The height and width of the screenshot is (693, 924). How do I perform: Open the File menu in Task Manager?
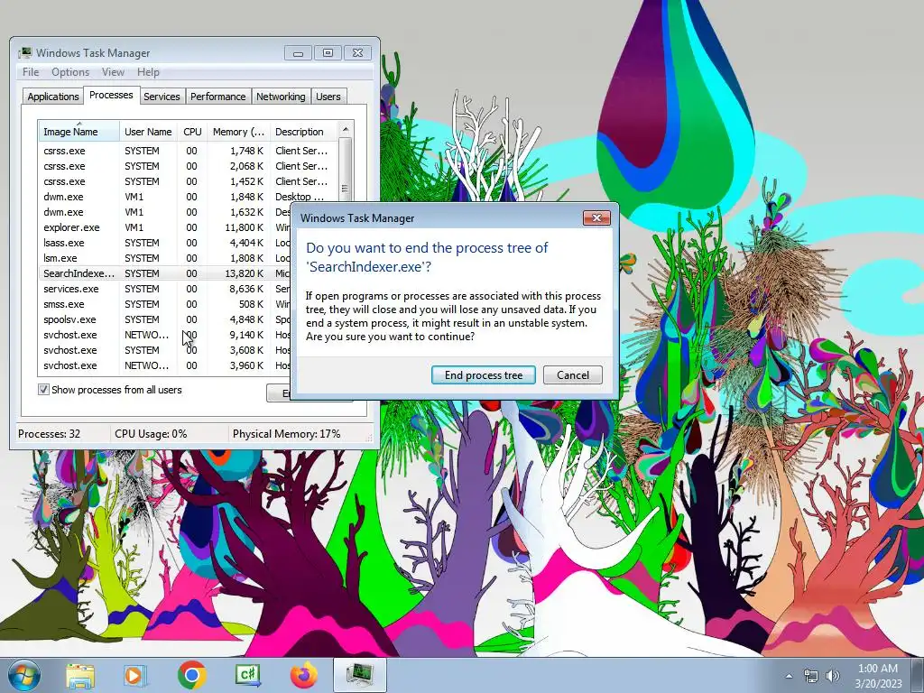(31, 72)
